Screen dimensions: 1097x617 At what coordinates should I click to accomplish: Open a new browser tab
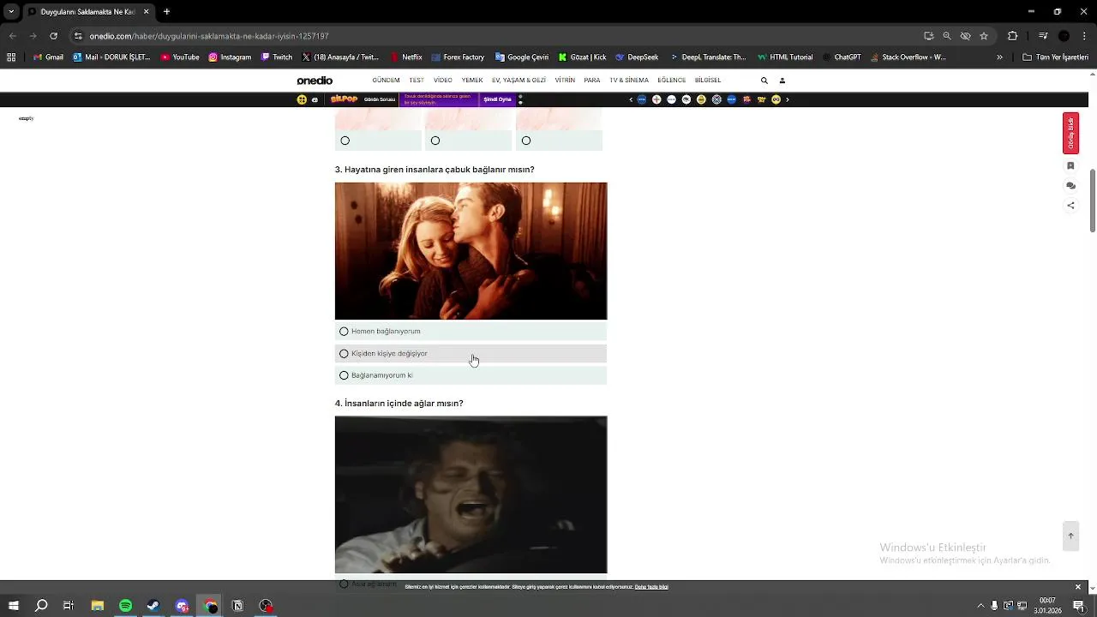166,12
